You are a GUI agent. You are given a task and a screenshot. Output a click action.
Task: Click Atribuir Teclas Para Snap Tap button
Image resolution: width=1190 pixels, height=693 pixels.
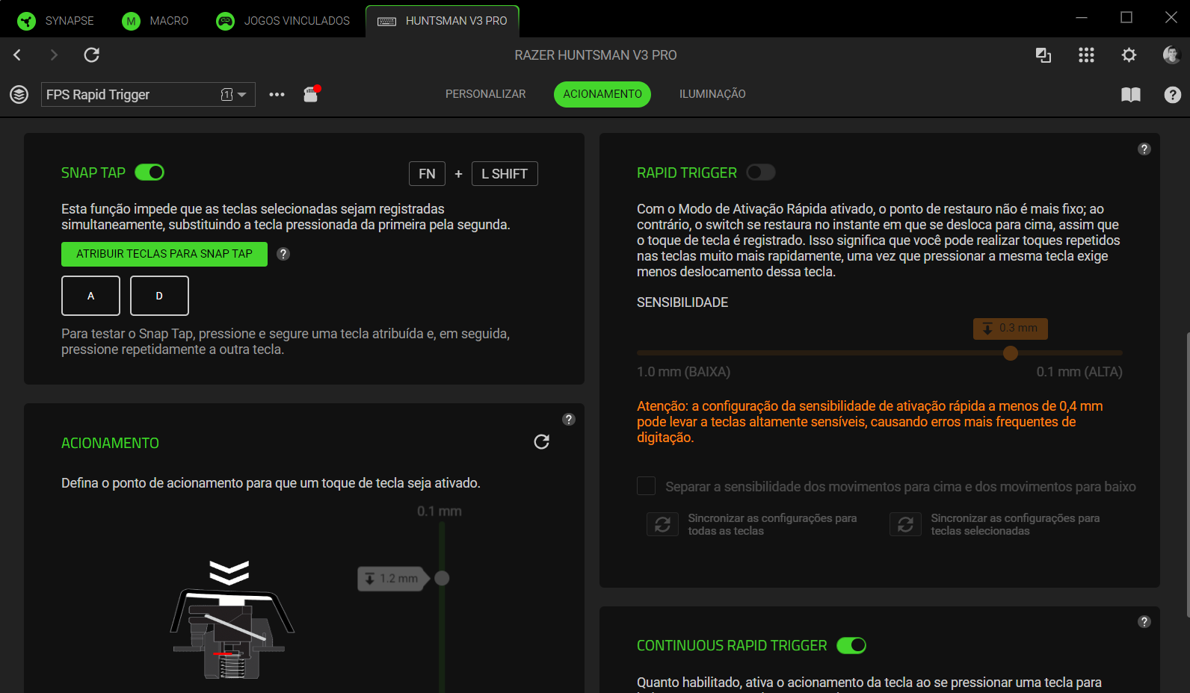(x=164, y=254)
